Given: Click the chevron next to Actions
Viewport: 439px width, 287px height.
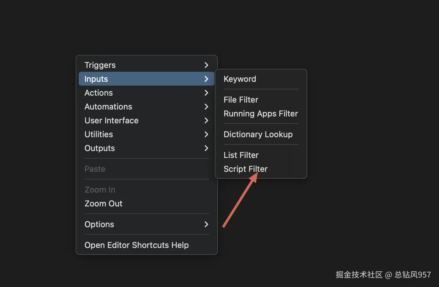Looking at the screenshot, I should pos(206,93).
